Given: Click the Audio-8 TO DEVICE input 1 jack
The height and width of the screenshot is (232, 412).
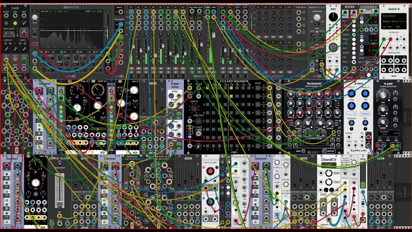Looking at the screenshot, I should (x=383, y=39).
